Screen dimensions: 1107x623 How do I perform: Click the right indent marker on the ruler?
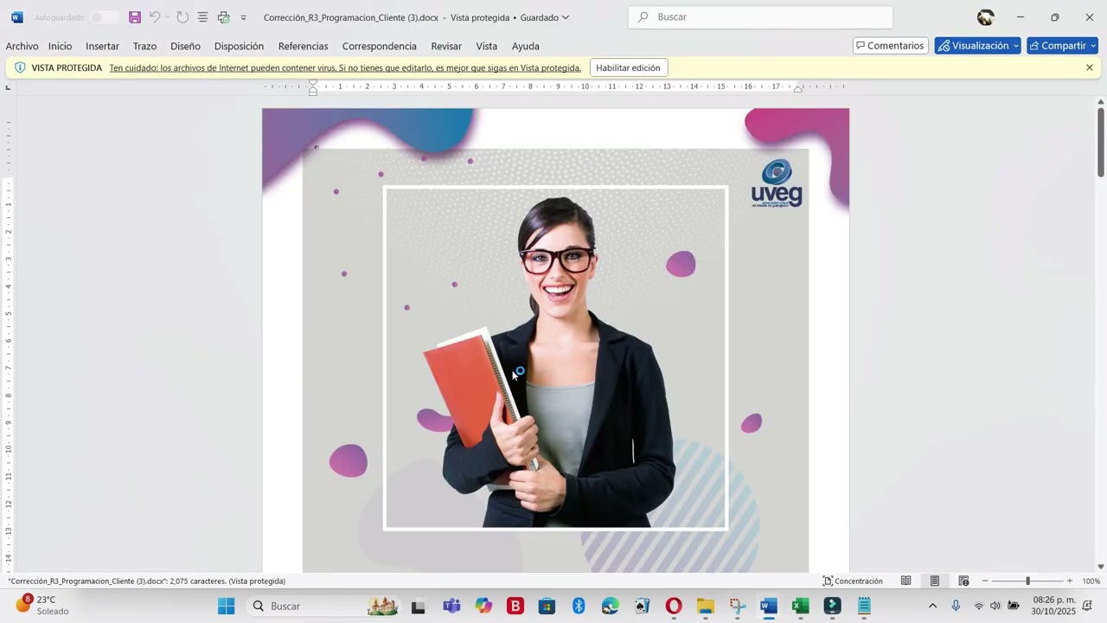798,88
